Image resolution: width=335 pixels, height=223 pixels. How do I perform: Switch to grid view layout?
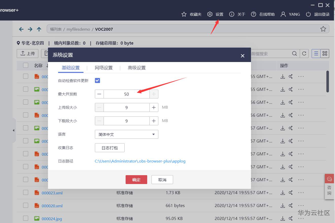pos(325,53)
